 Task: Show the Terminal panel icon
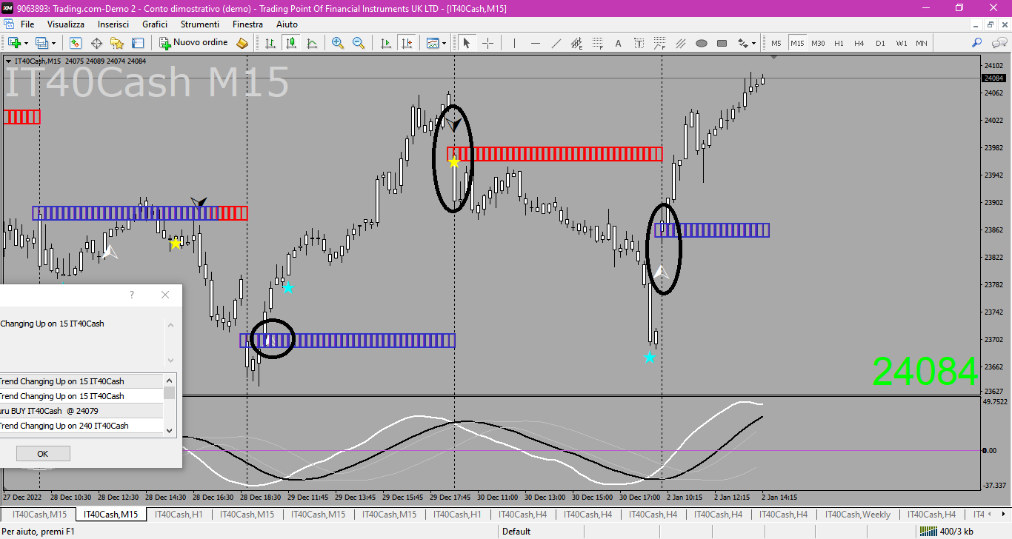137,43
